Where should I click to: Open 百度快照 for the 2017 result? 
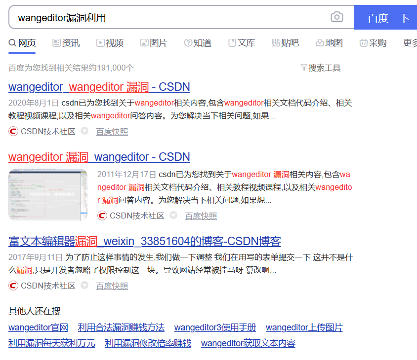[112, 286]
